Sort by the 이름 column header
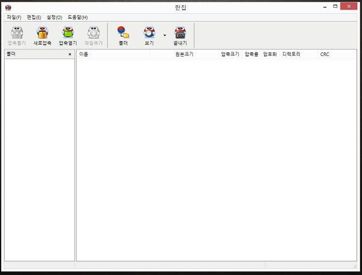 (x=113, y=54)
